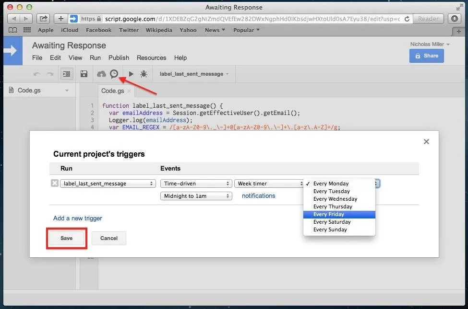468x309 pixels.
Task: Open the Top Sites grid icon
Action: (x=27, y=30)
